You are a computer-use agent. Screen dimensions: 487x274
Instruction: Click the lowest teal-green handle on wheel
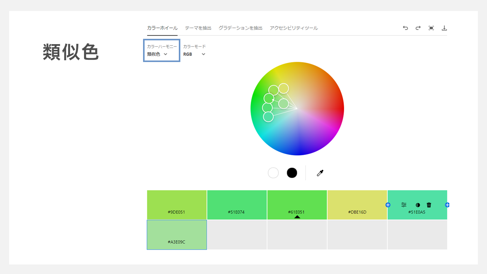pyautogui.click(x=268, y=117)
